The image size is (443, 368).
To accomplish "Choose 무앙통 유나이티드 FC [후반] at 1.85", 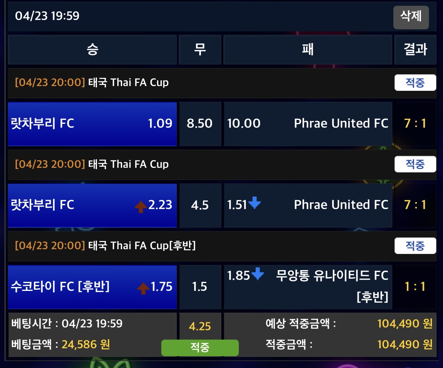I will point(308,287).
